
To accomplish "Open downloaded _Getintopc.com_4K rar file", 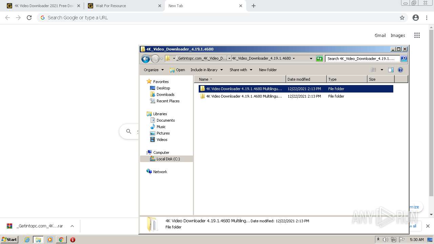I will tap(35, 226).
